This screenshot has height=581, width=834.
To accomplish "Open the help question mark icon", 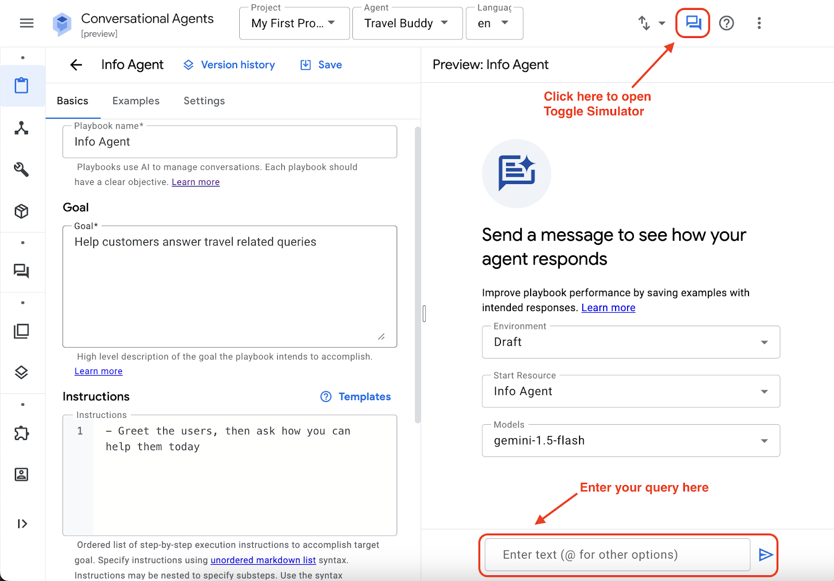I will (726, 23).
